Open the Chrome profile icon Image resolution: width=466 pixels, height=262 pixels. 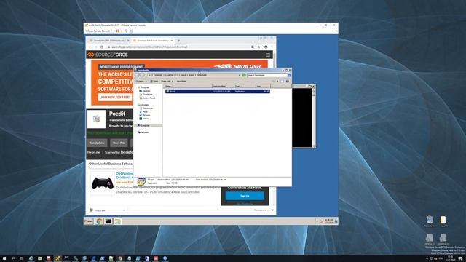pos(266,47)
